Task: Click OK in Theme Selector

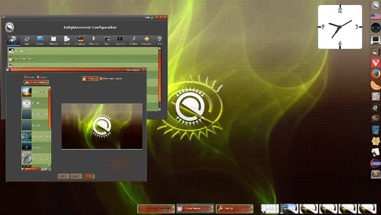Action: tap(63, 176)
